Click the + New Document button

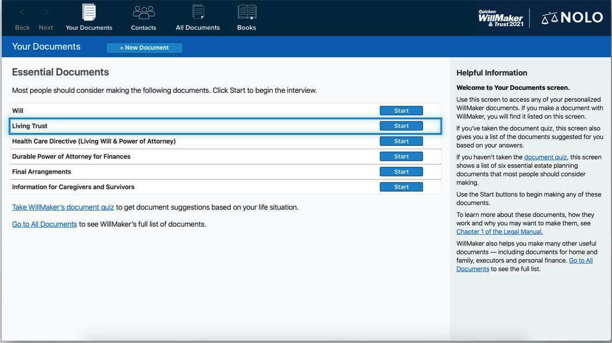(144, 47)
